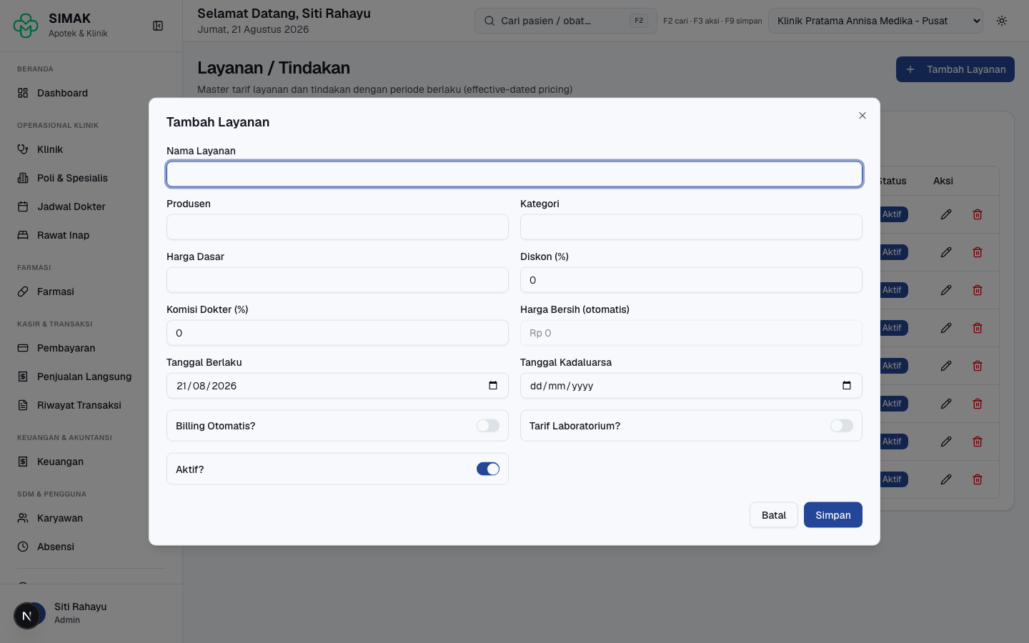
Task: Focus the Produsen text field
Action: (x=337, y=227)
